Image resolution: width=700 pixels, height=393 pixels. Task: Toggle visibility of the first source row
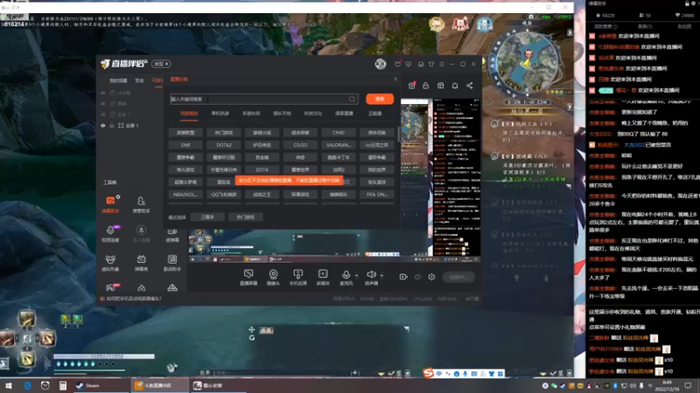pos(103,93)
